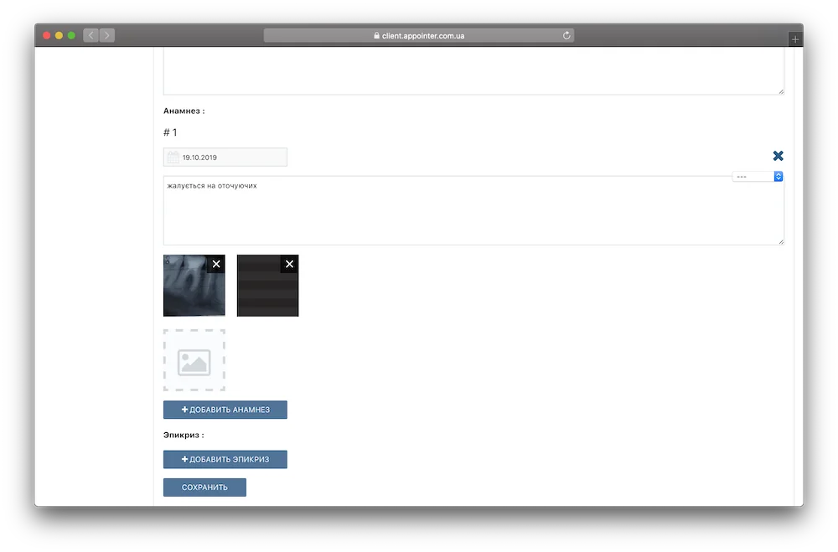Go back with the browser back arrow
Image resolution: width=838 pixels, height=552 pixels.
pos(91,35)
